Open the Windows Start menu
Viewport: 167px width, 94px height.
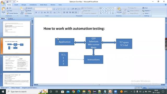pos(3,92)
